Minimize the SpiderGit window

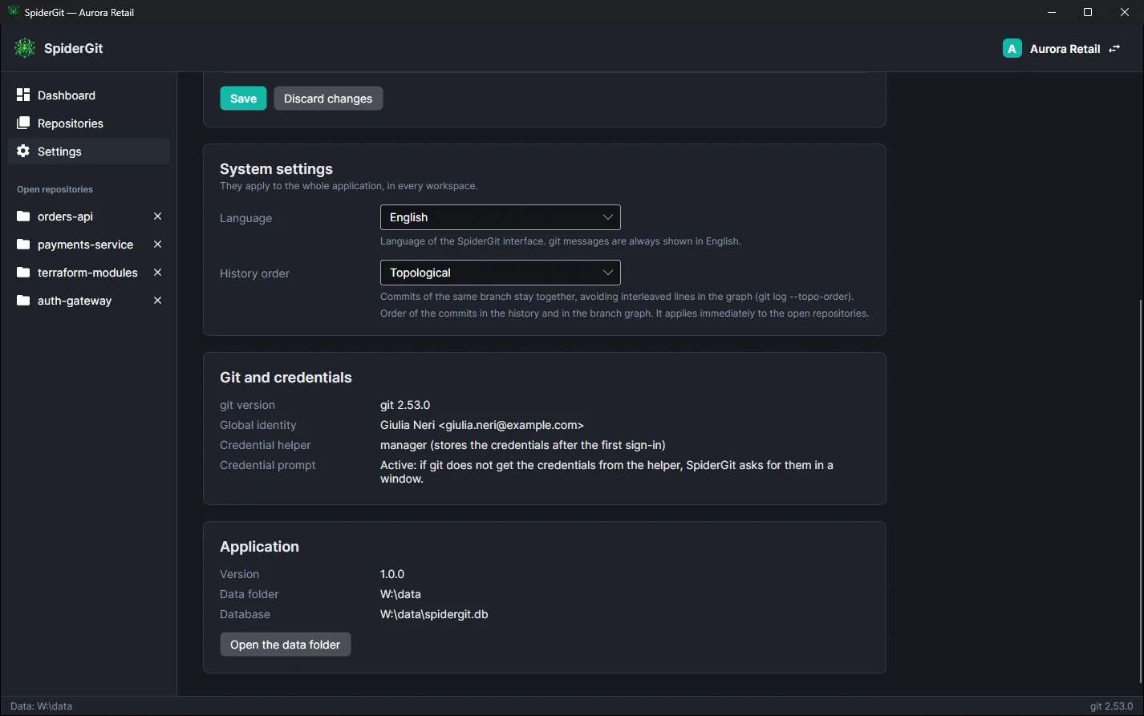1051,12
